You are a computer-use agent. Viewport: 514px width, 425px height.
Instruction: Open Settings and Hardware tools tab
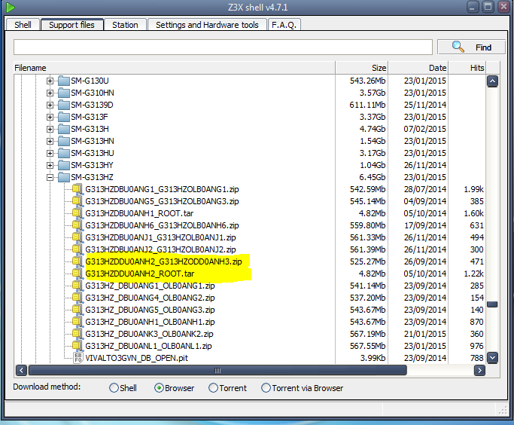[x=207, y=25]
